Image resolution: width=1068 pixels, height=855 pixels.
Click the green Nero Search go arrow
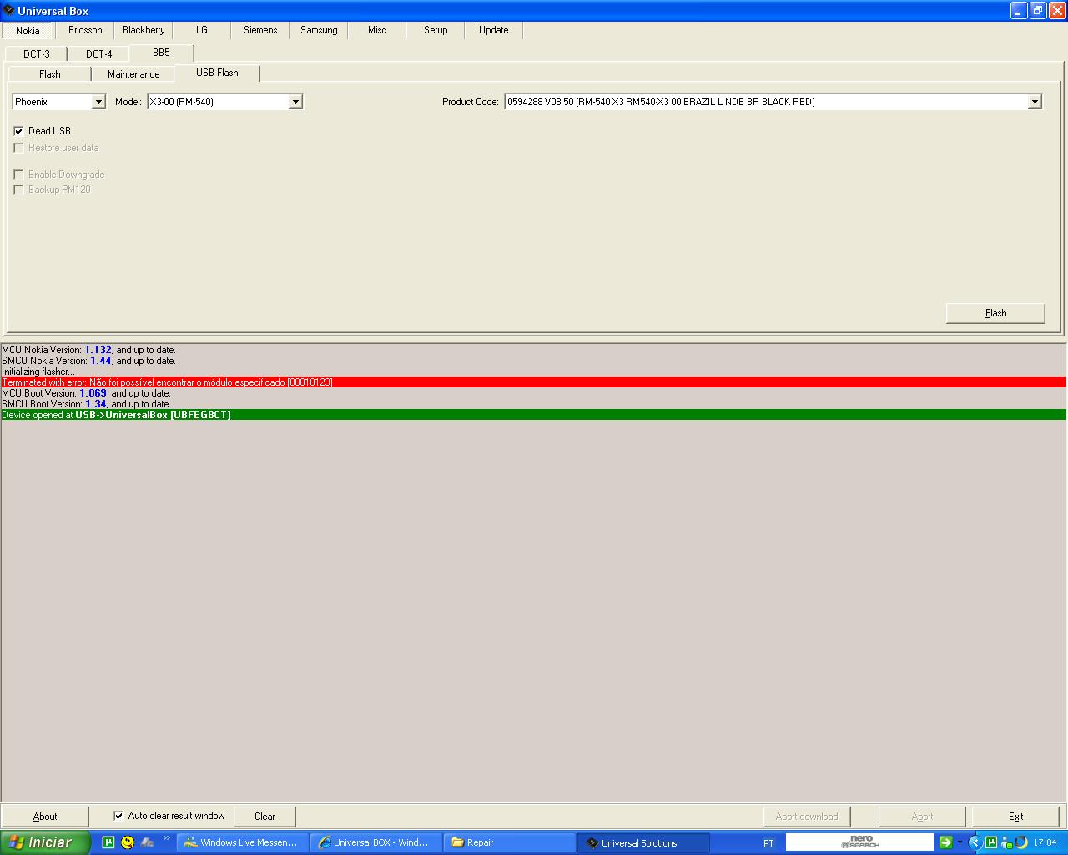click(945, 842)
